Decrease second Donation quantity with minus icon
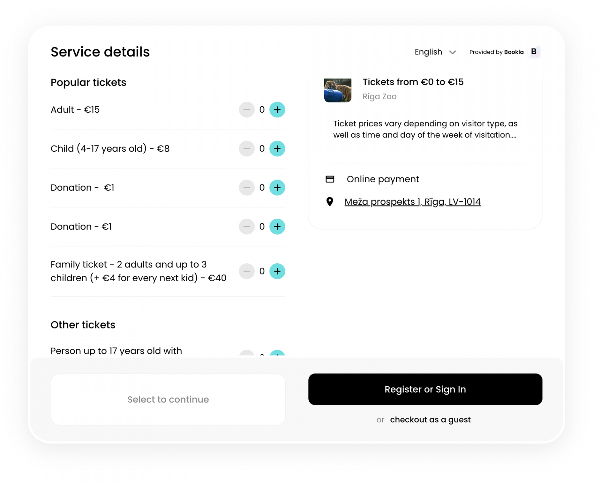This screenshot has width=601, height=482. 247,226
